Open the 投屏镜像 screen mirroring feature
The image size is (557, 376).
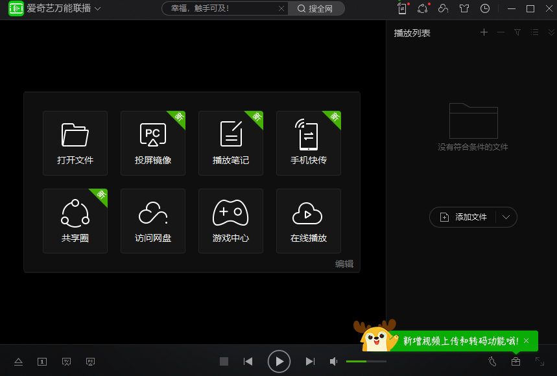153,143
